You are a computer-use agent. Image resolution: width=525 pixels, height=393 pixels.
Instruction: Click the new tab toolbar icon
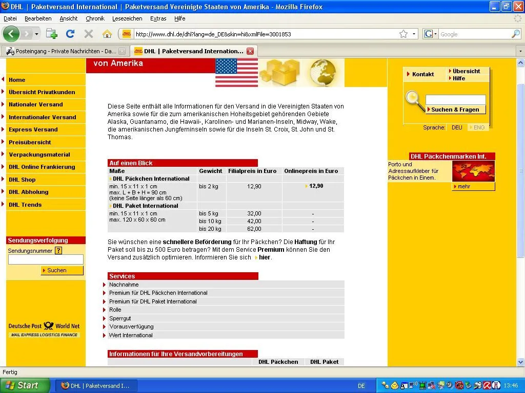click(x=52, y=34)
